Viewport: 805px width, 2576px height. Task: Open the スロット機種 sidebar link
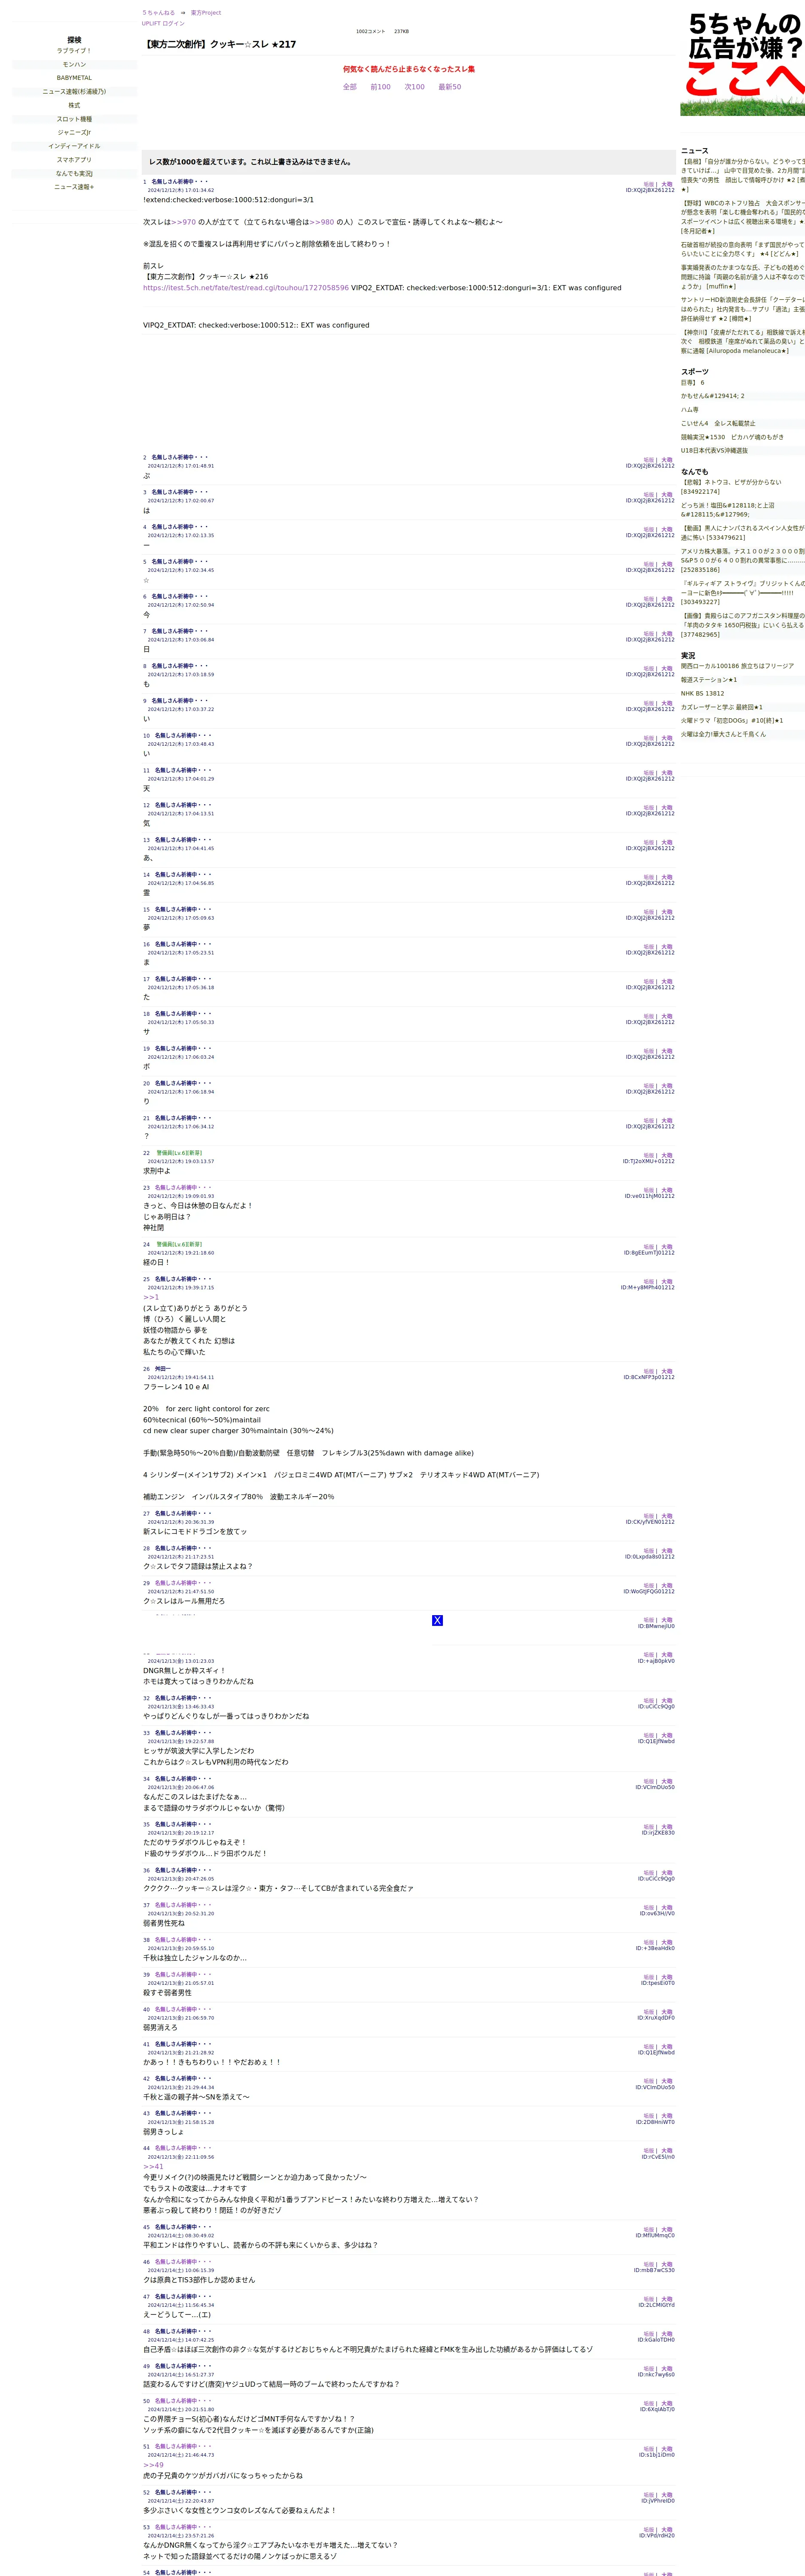[x=74, y=119]
